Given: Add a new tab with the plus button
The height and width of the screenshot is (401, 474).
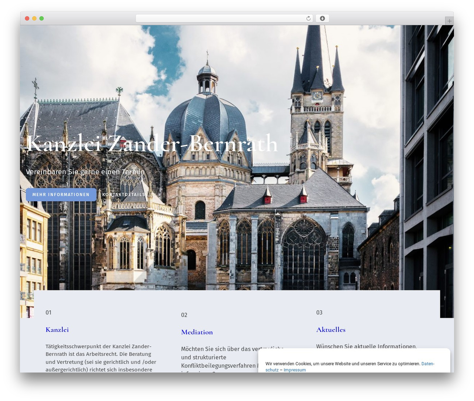Looking at the screenshot, I should 449,21.
